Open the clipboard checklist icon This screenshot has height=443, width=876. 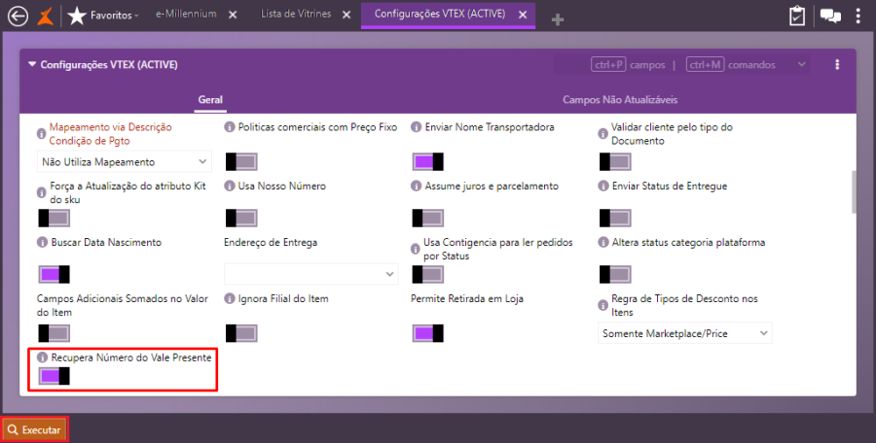point(797,16)
